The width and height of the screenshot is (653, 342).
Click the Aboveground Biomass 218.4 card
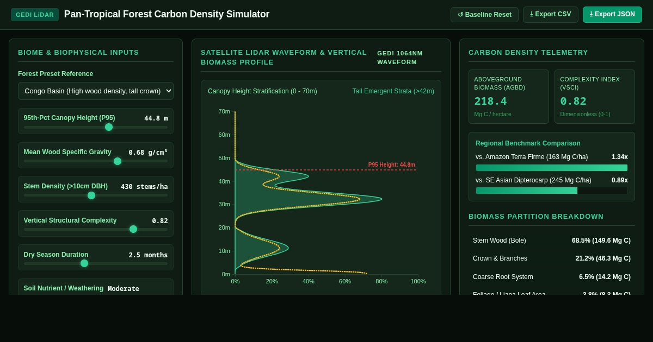(509, 97)
